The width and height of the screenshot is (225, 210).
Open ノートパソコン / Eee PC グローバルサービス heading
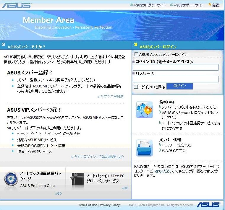pyautogui.click(x=105, y=178)
